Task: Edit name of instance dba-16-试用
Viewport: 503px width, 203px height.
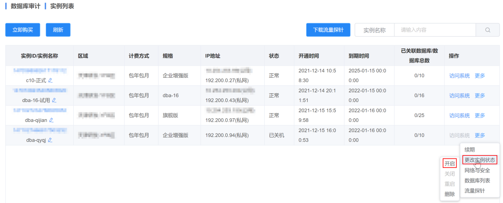Action: [54, 100]
